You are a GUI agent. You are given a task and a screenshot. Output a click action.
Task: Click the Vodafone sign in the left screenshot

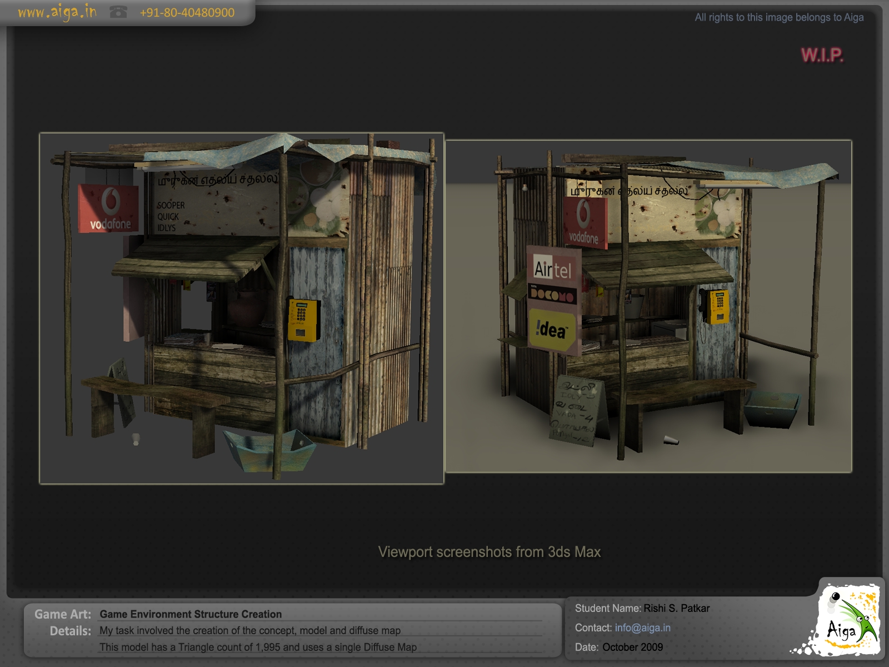click(108, 208)
